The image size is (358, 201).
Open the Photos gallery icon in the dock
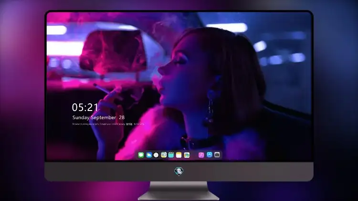pos(187,155)
